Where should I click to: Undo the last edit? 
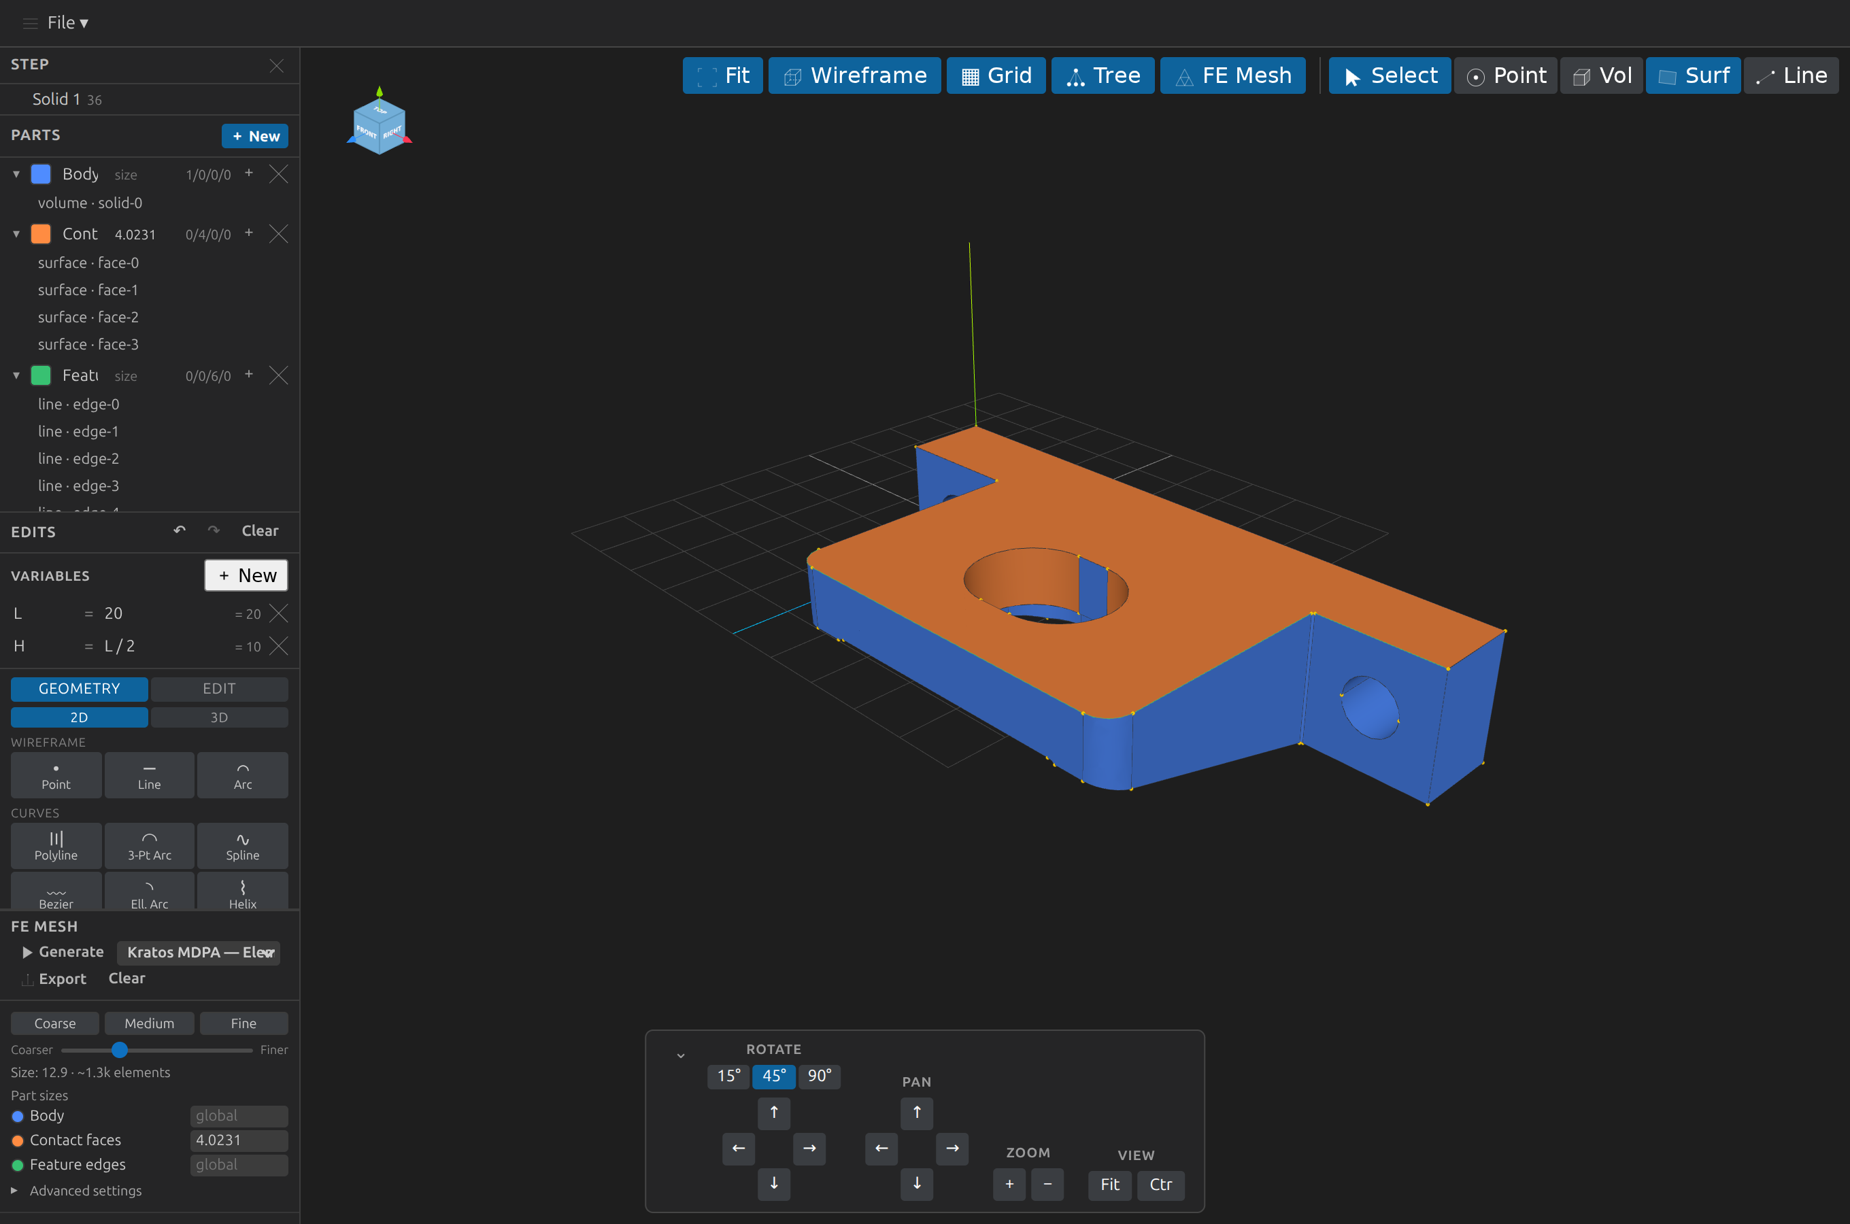(180, 531)
